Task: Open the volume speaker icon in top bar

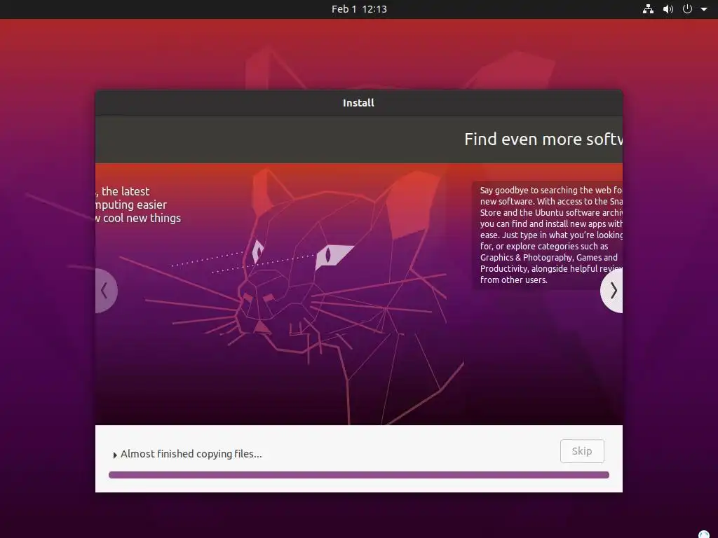Action: (668, 9)
